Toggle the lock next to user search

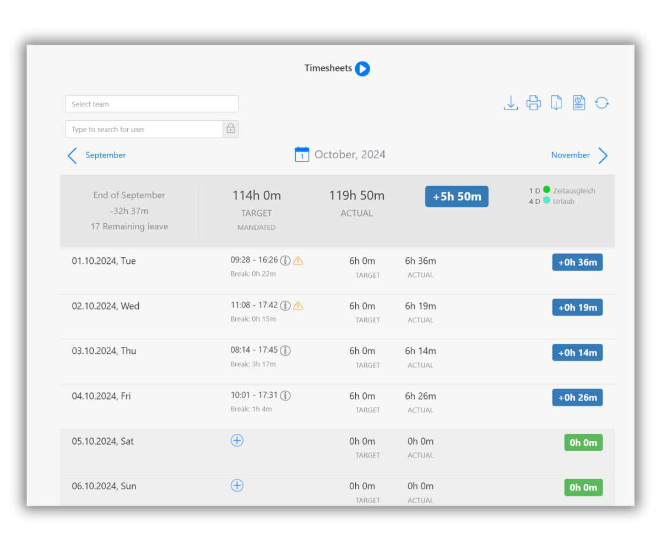click(231, 128)
